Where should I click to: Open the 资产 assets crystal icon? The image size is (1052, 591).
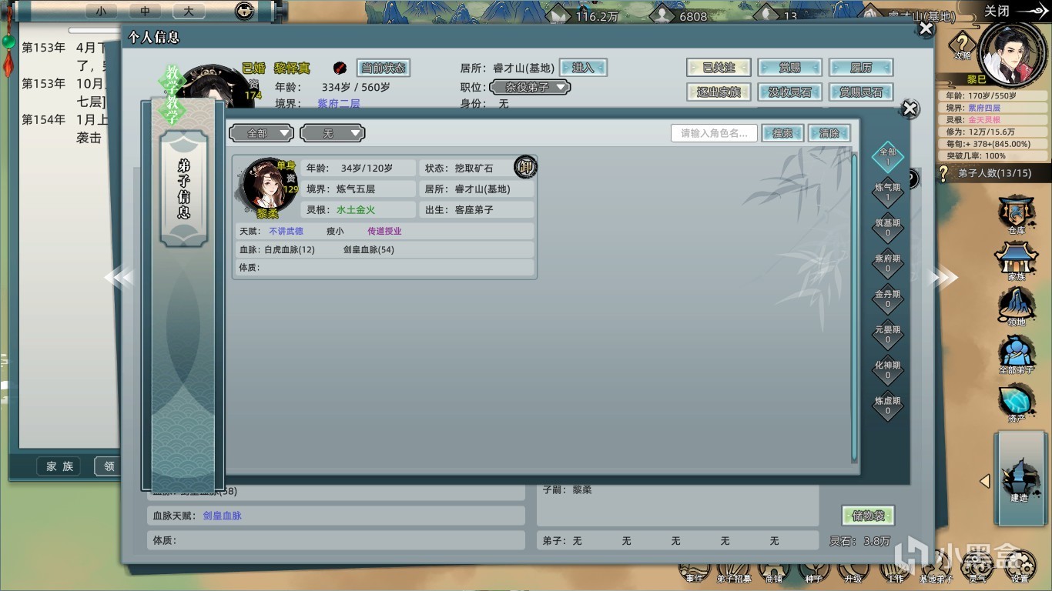(x=1017, y=404)
